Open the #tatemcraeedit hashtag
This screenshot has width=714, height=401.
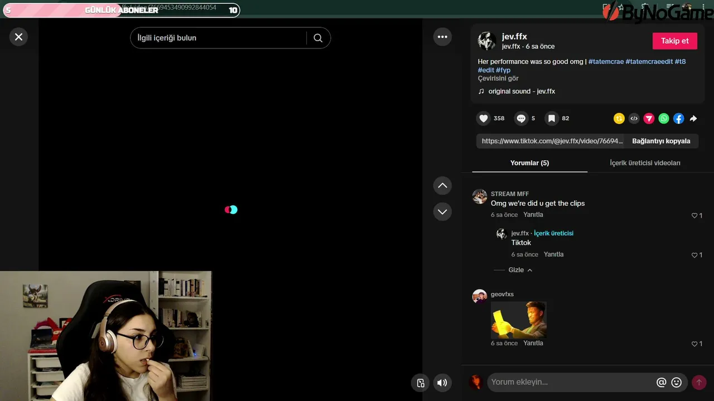tap(649, 61)
